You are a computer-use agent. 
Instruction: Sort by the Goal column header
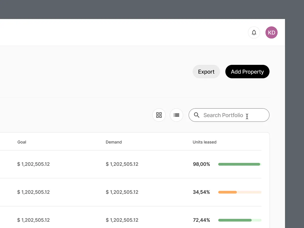coord(22,142)
